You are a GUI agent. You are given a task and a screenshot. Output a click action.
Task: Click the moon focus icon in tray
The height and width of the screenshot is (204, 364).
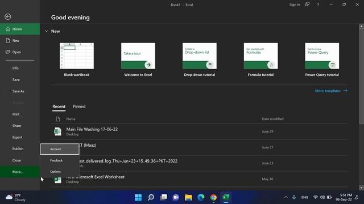pyautogui.click(x=357, y=197)
